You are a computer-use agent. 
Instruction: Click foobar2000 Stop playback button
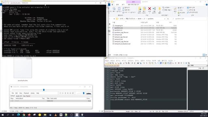pyautogui.click(x=60, y=93)
